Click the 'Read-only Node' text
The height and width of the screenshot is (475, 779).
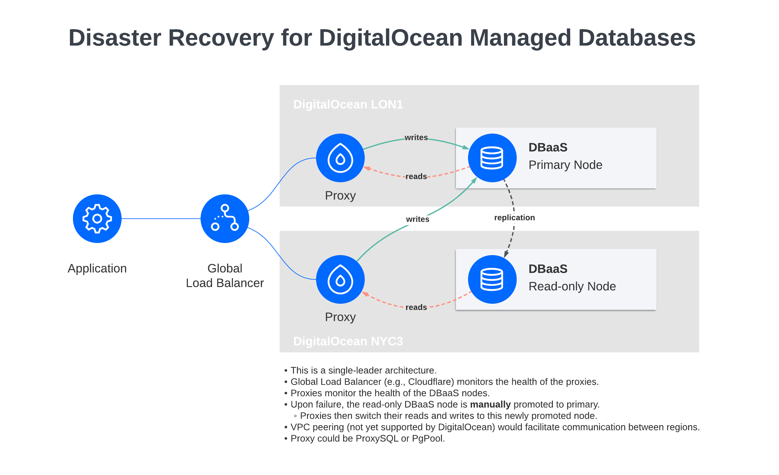tap(572, 286)
